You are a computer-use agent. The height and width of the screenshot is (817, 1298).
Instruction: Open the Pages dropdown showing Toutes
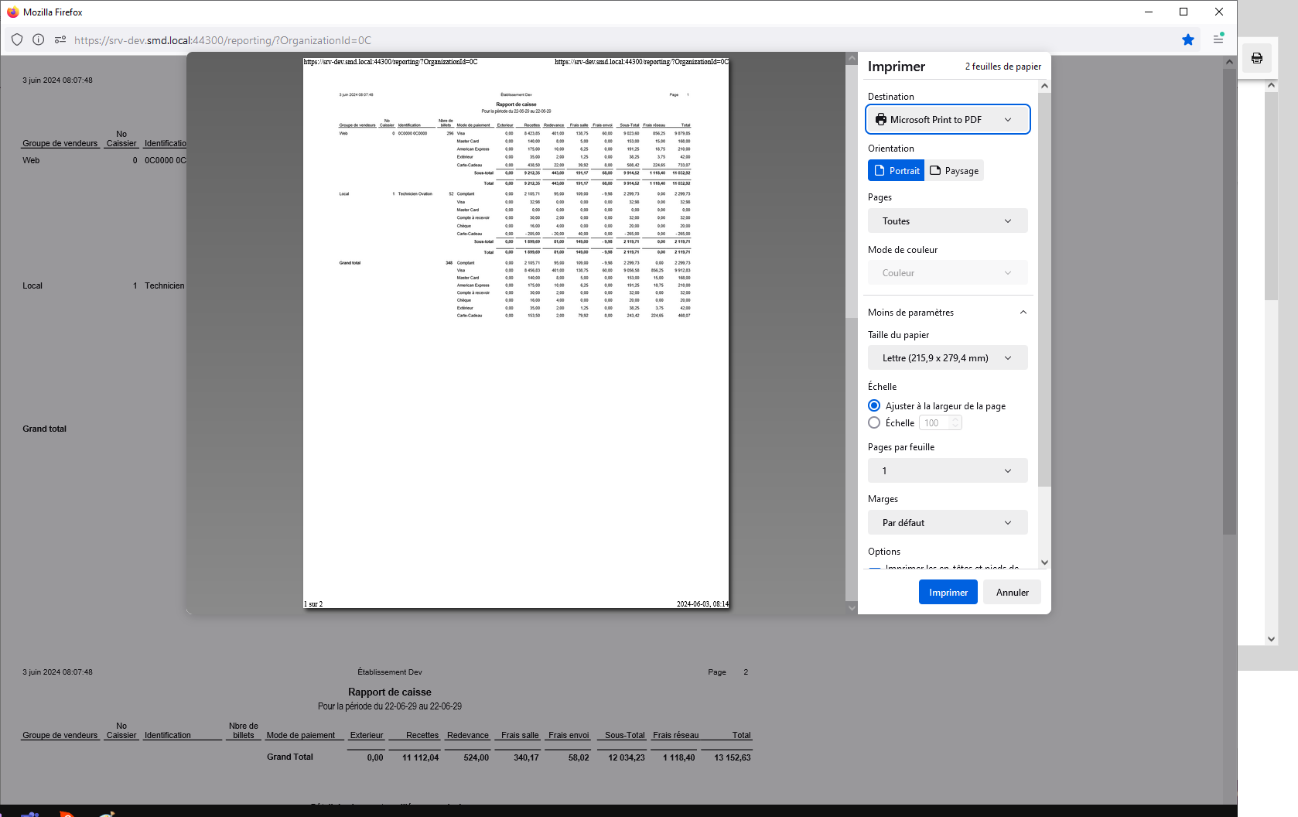947,221
